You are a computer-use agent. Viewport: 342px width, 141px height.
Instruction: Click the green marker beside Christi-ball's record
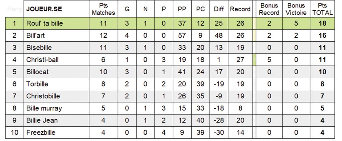(254, 60)
